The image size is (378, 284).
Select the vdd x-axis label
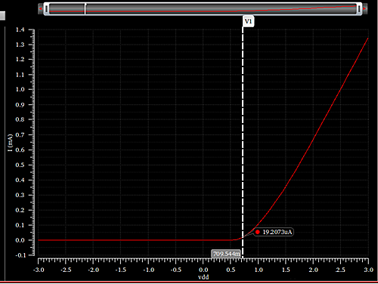tap(203, 277)
